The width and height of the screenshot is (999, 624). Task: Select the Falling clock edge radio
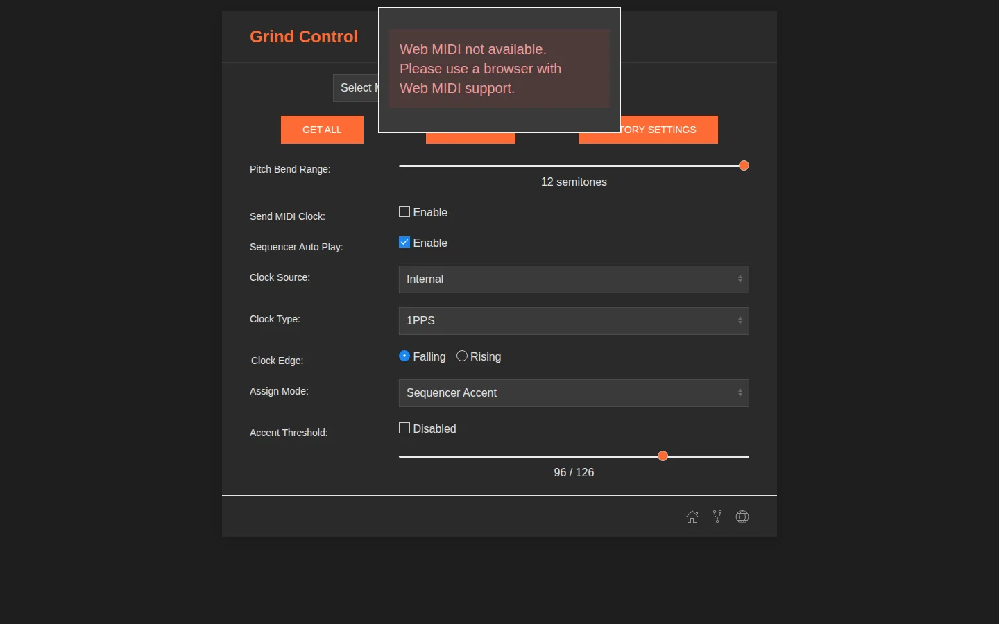404,356
